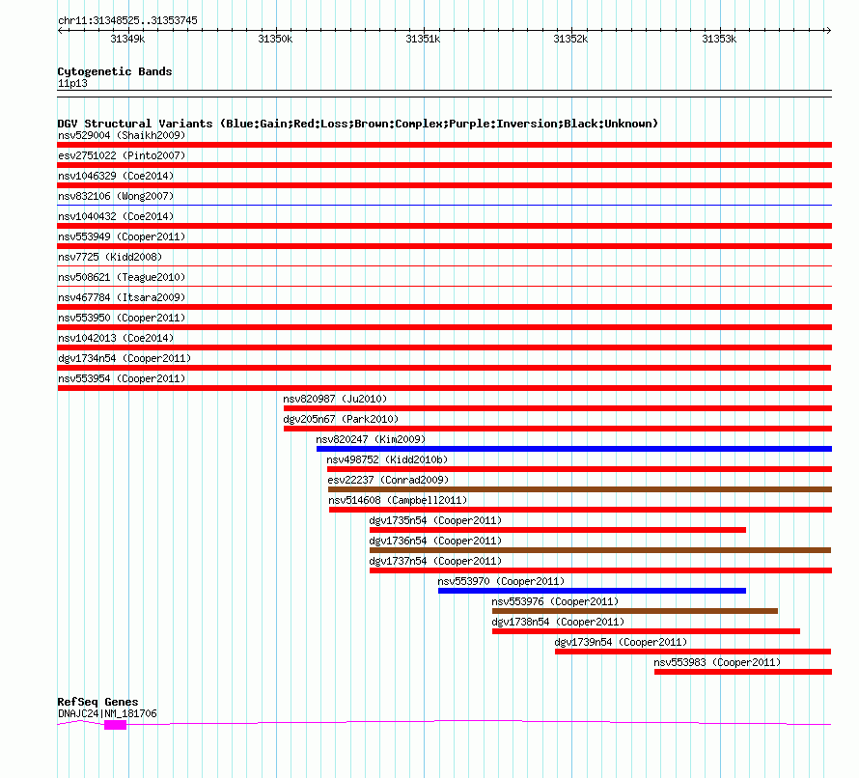Viewport: 859px width, 778px height.
Task: Click the 31351k ruler position label
Action: (423, 39)
